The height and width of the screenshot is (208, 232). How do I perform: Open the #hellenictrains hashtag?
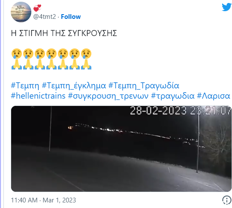(38, 96)
